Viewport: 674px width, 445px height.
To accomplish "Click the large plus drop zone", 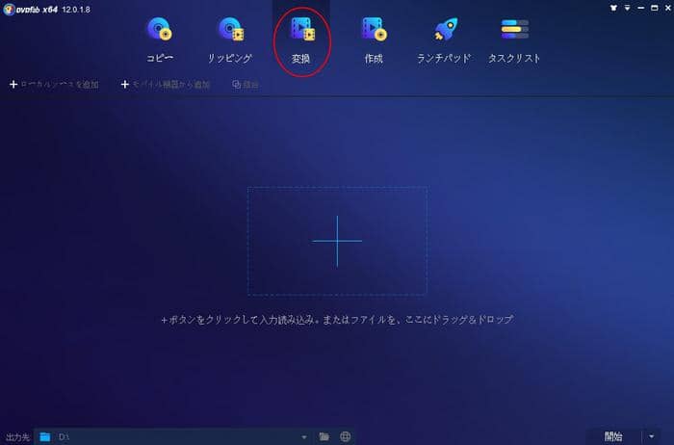I will point(337,241).
